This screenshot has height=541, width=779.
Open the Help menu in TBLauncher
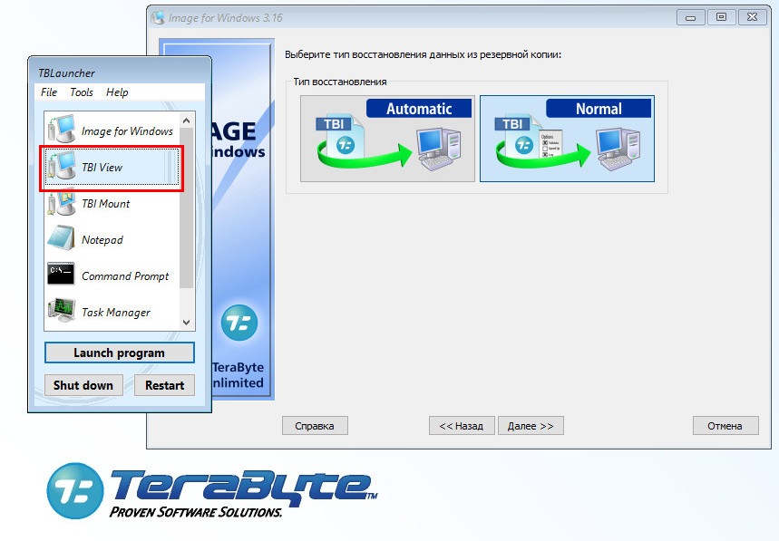[x=117, y=92]
